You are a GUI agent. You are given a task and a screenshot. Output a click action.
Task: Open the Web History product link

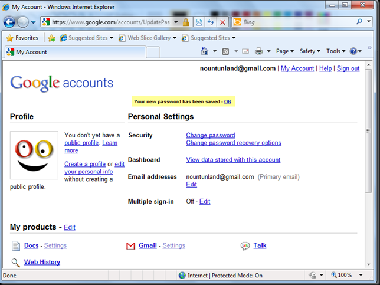click(x=42, y=262)
